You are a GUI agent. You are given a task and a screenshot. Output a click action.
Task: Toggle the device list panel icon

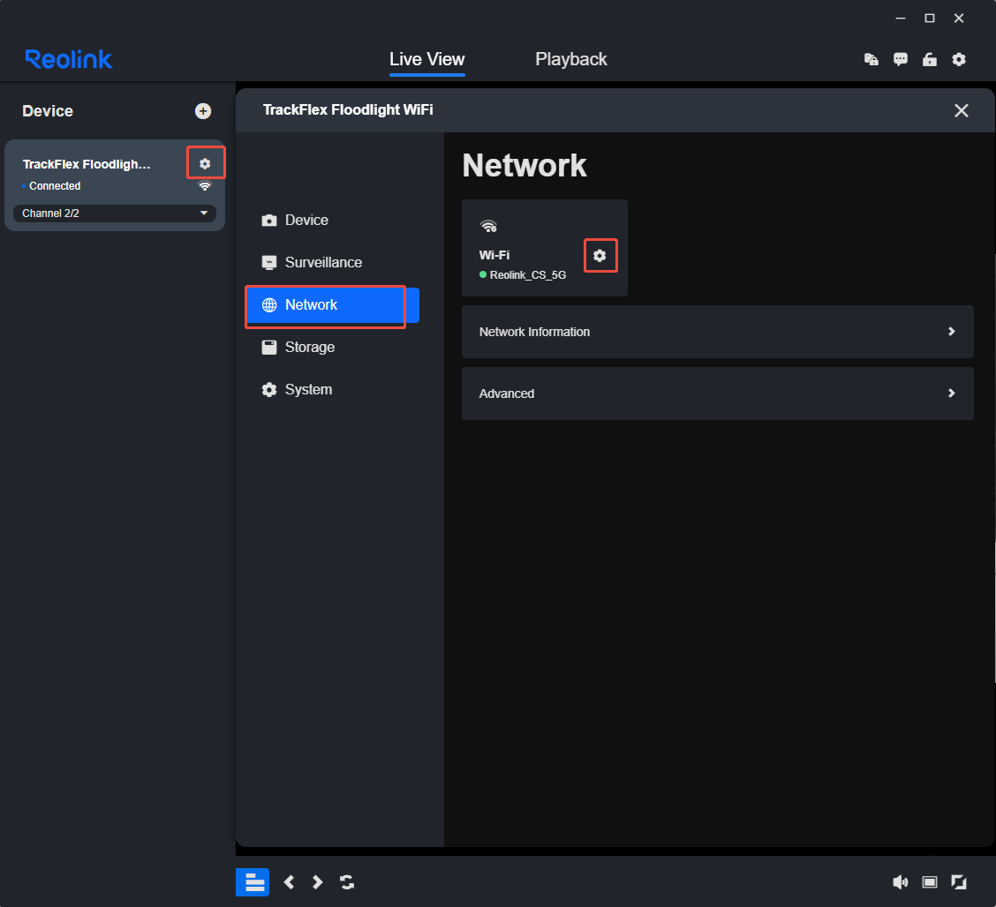253,882
